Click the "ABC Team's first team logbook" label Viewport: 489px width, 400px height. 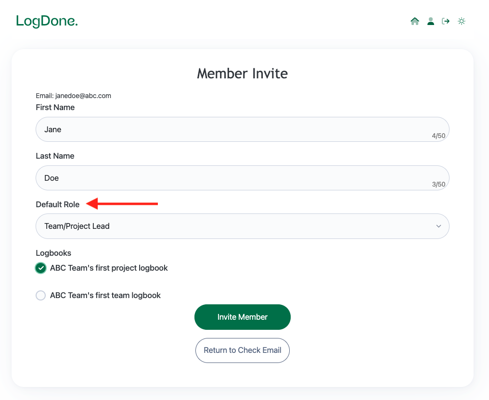105,296
